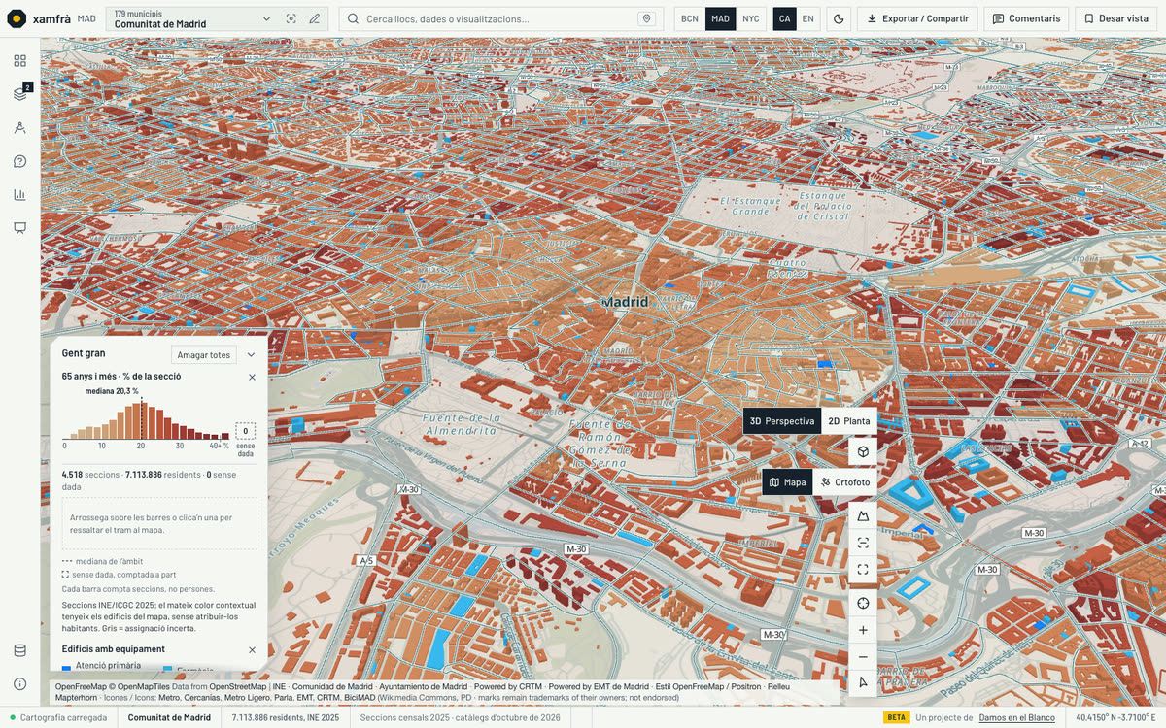The height and width of the screenshot is (728, 1166).
Task: Click Desar vista button
Action: (x=1116, y=18)
